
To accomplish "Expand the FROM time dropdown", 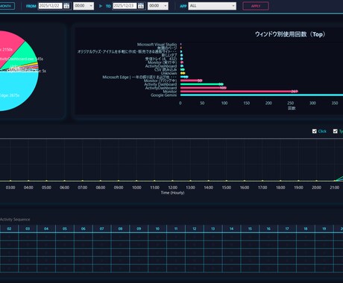I will (x=84, y=6).
